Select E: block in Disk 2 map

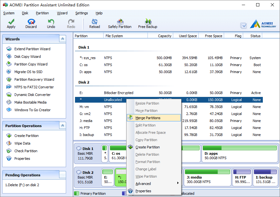(108, 177)
